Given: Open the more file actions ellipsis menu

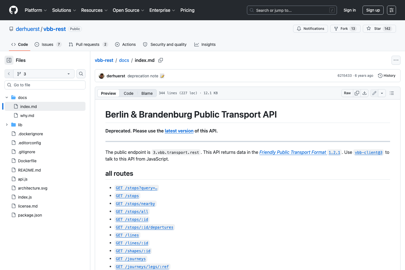Looking at the screenshot, I should 396,60.
